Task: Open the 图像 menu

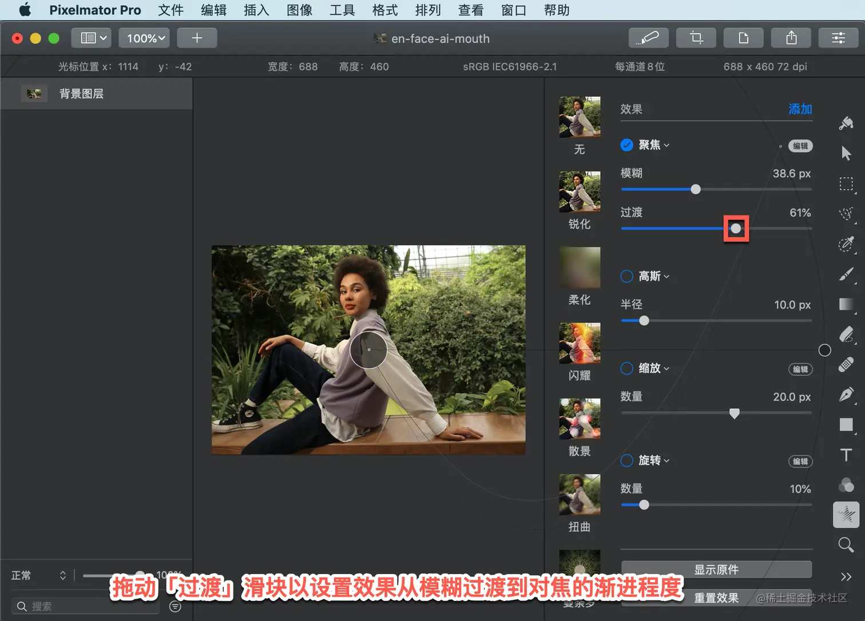Action: pyautogui.click(x=299, y=10)
